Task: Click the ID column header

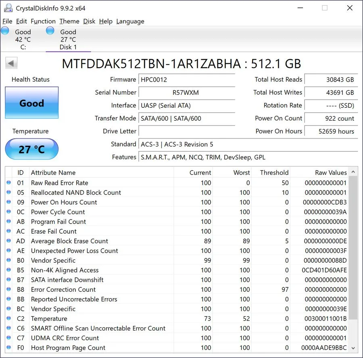Action: click(x=21, y=172)
